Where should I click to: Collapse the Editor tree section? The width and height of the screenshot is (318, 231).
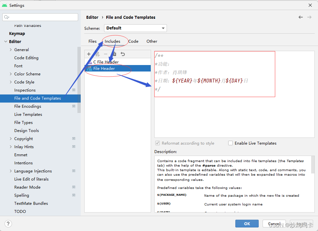tap(6, 41)
